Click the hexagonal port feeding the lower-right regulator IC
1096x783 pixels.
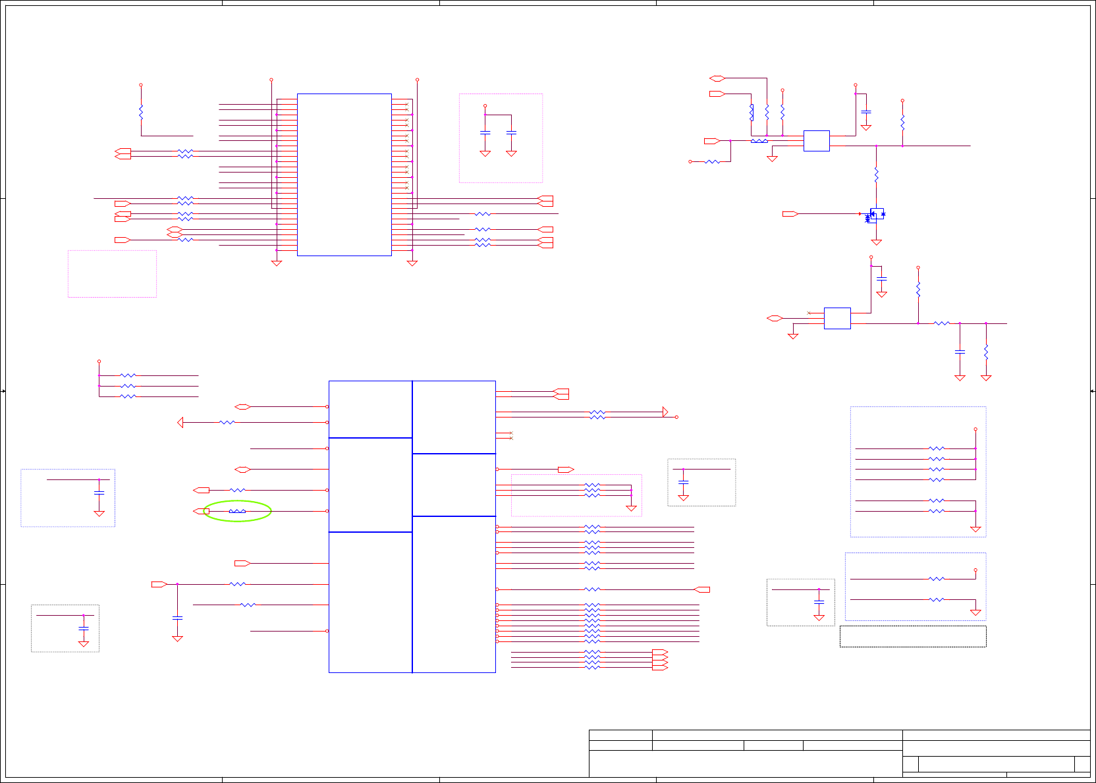775,318
